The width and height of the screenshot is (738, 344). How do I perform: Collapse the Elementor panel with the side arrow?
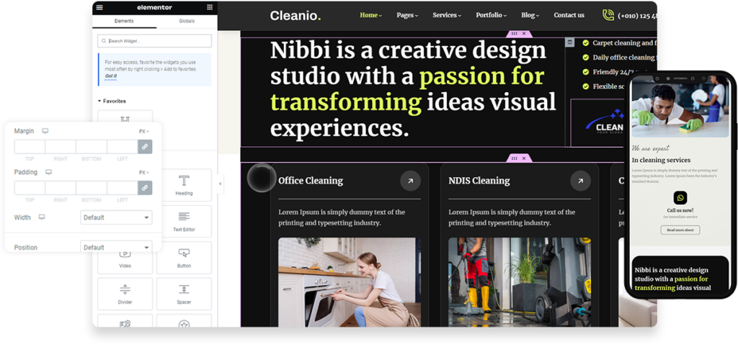click(x=221, y=184)
